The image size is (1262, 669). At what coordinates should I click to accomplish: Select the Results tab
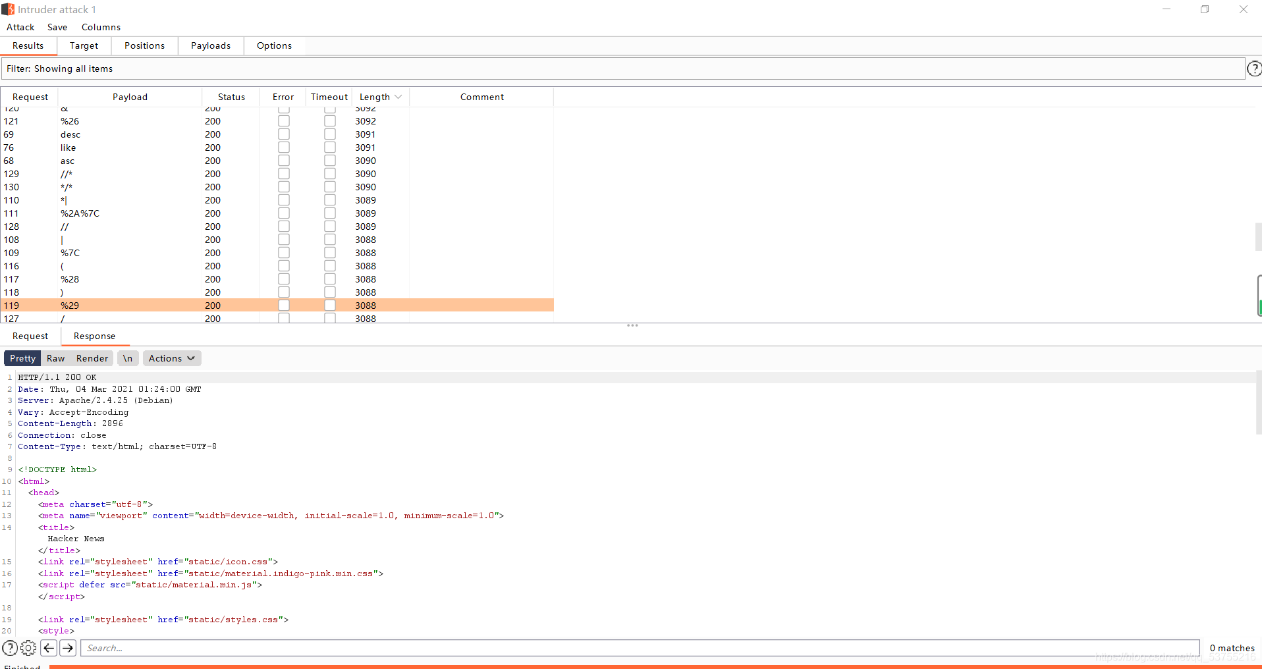click(x=28, y=45)
